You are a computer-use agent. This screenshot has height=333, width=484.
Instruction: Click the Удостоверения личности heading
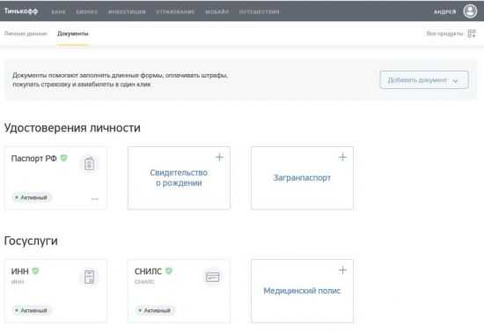pos(72,128)
